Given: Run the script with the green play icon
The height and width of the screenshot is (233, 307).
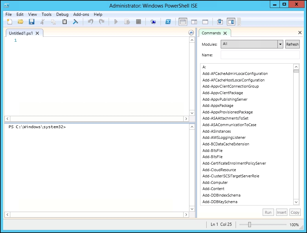Looking at the screenshot, I should click(x=116, y=22).
